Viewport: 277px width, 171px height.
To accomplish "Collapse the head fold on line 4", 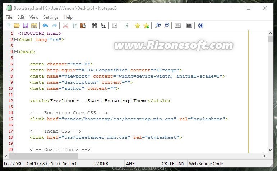I will coord(16,52).
